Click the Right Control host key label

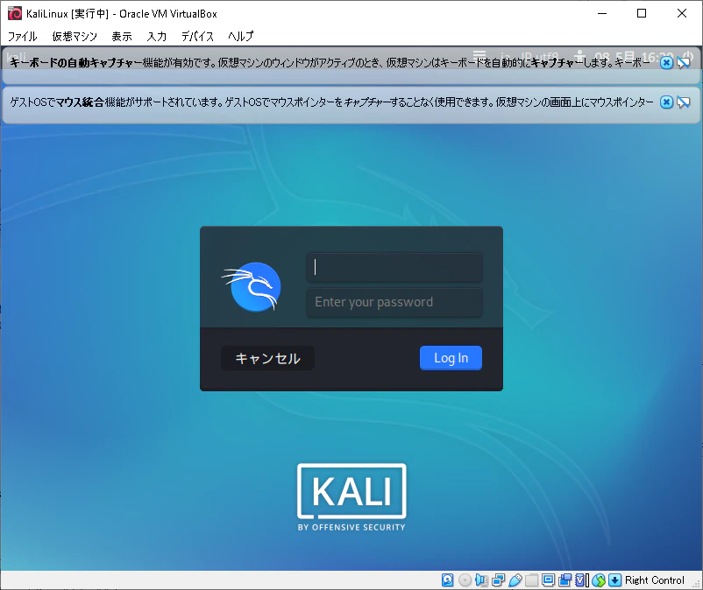(655, 580)
